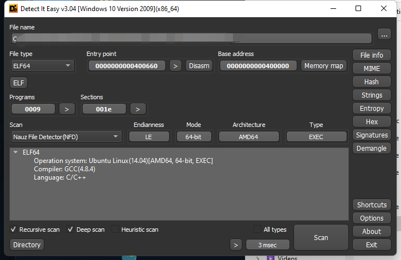
Task: Click the arrow button next to Entry point
Action: click(x=175, y=66)
